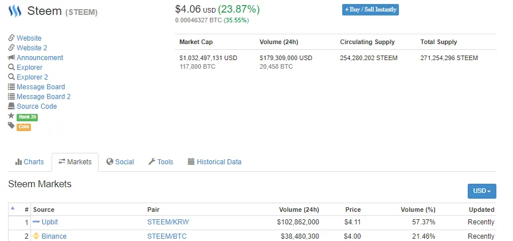Click the $38,480,300 Binance volume cell
This screenshot has width=513, height=241.
pos(300,236)
